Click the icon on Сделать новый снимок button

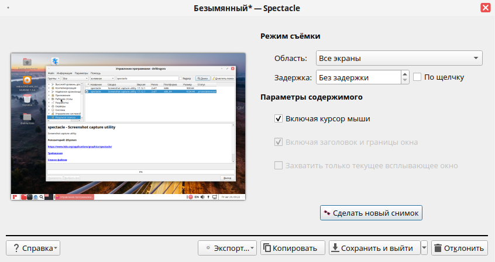327,212
